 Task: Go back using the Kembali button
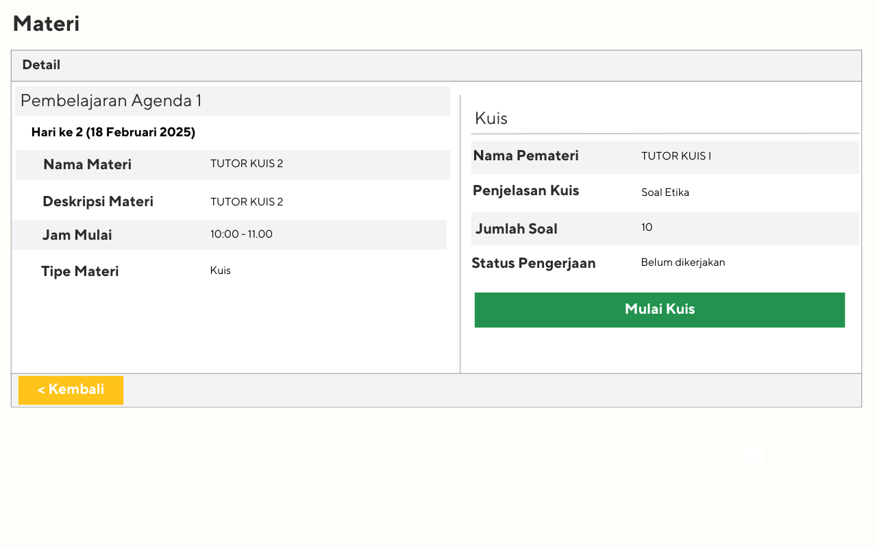click(x=71, y=390)
